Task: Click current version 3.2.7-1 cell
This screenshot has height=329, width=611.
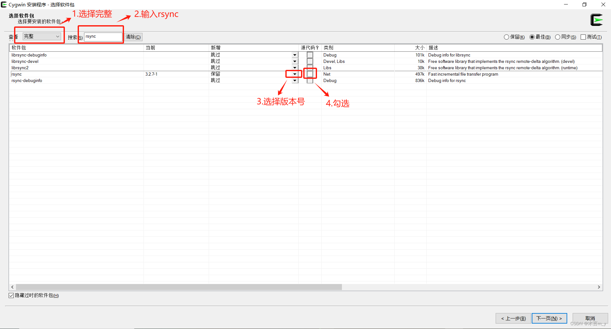Action: click(x=151, y=74)
